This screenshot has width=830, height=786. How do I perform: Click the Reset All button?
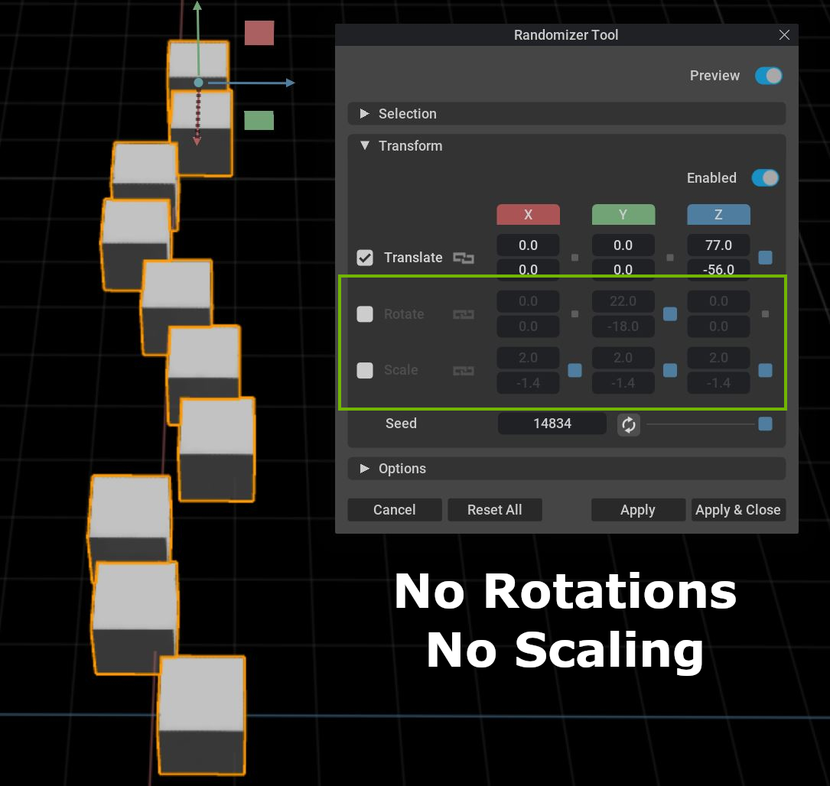click(x=494, y=510)
